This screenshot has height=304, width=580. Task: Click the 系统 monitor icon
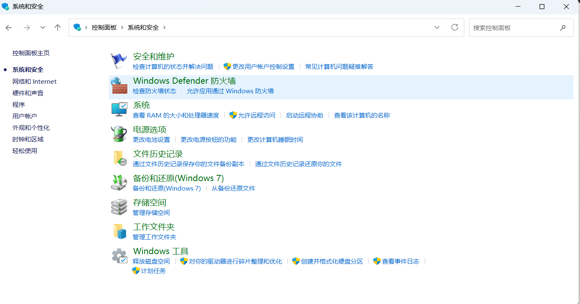coord(119,110)
